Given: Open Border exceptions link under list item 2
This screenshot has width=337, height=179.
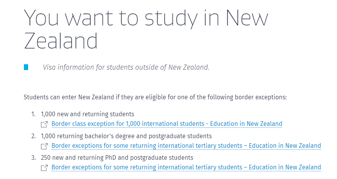Looking at the screenshot, I should pyautogui.click(x=186, y=146).
